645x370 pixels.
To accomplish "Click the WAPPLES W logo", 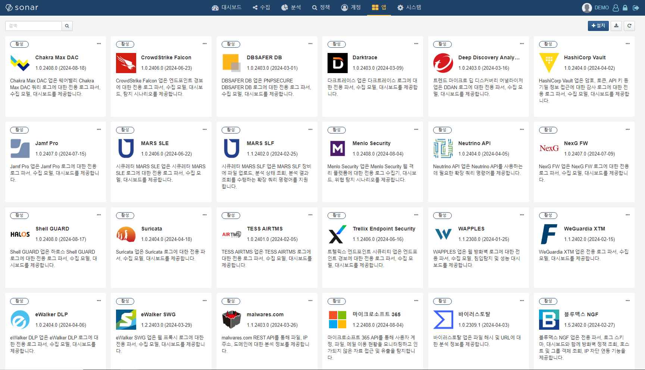I will click(x=443, y=234).
